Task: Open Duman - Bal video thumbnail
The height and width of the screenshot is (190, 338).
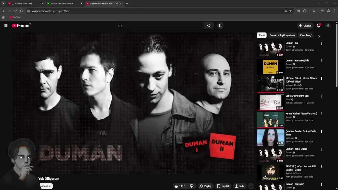Action: coord(270,49)
